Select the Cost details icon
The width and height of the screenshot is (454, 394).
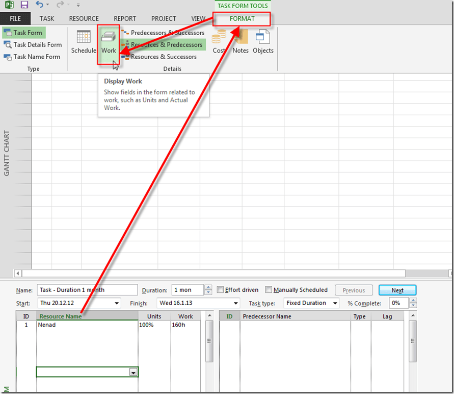tap(219, 42)
